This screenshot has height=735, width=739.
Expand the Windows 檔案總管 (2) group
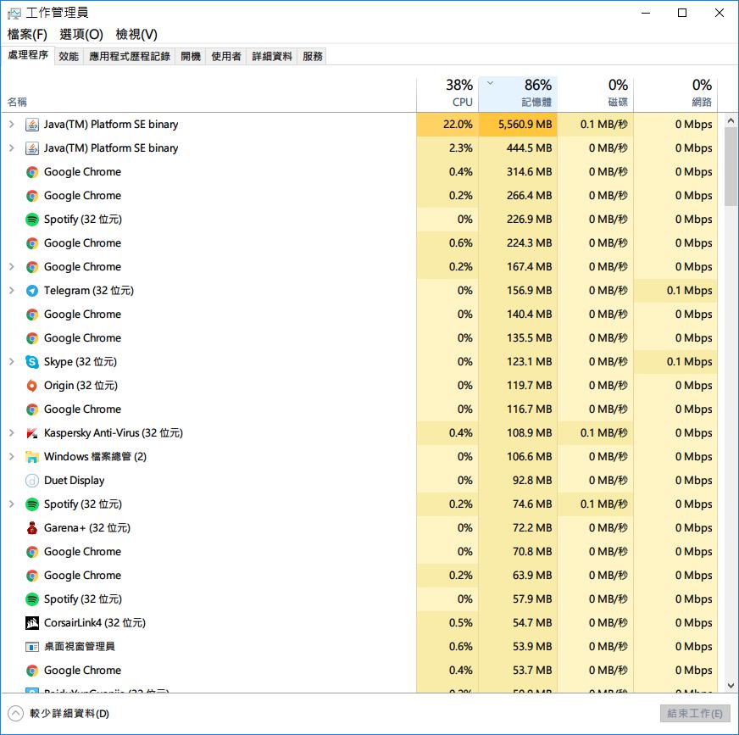[x=12, y=457]
